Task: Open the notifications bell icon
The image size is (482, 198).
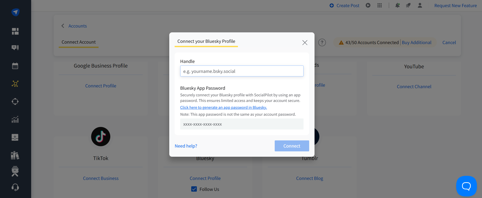Action: [x=397, y=5]
